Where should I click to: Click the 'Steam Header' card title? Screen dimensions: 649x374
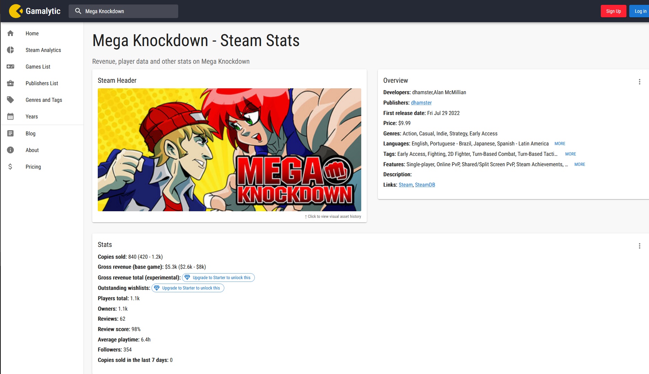pos(117,80)
